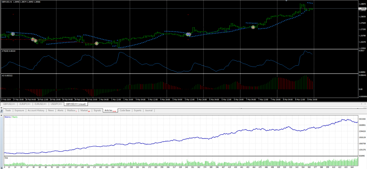
Task: Click the trade marker on 7 Mar 04:00 candle
Action: point(253,27)
